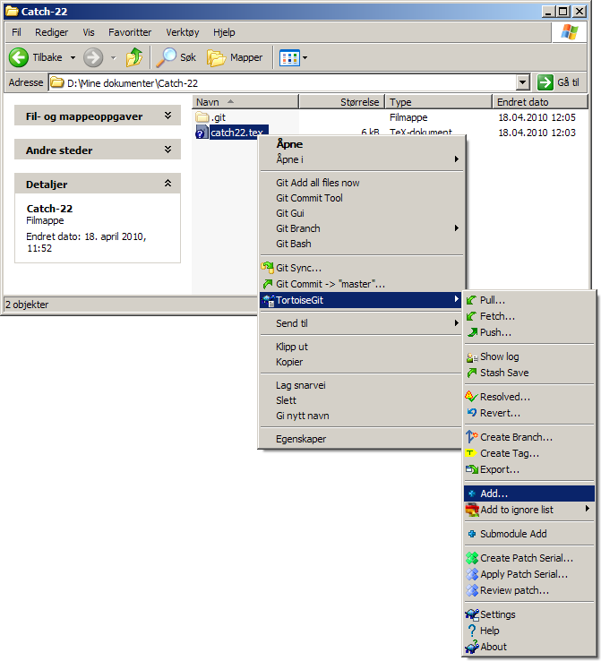The height and width of the screenshot is (661, 601).
Task: Click the Show log icon
Action: 472,357
